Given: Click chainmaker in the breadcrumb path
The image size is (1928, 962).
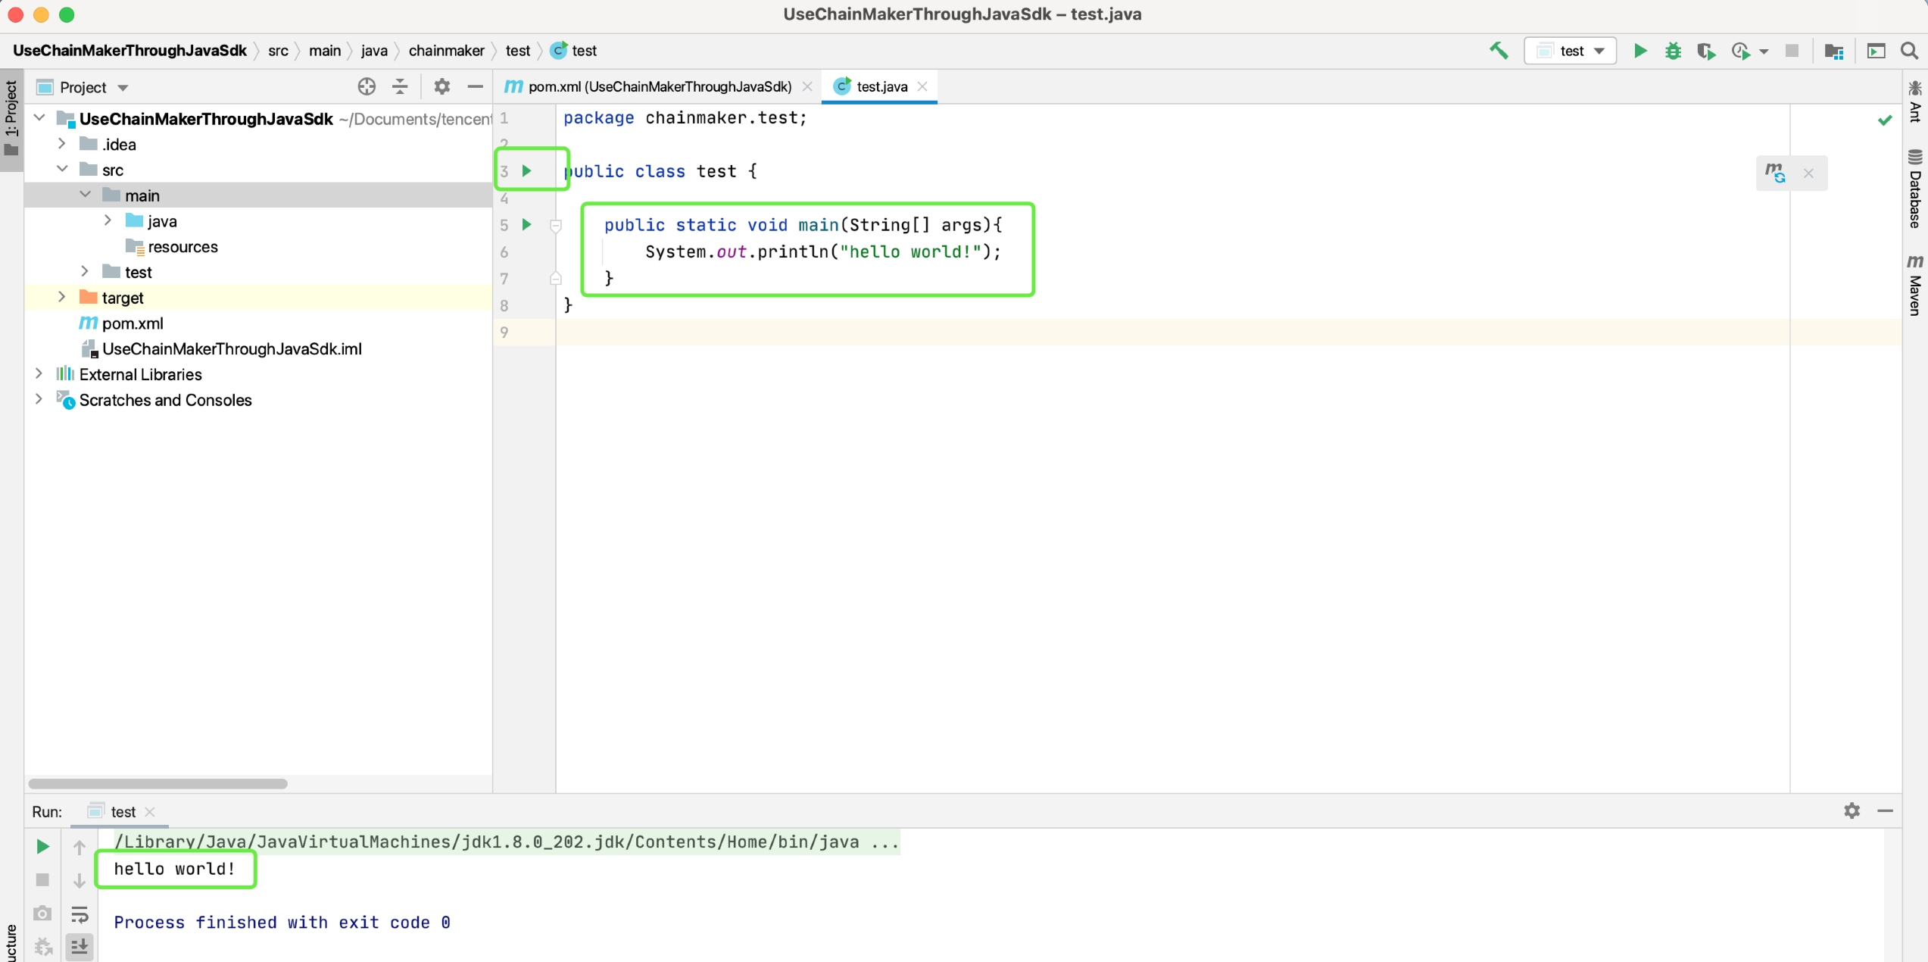Looking at the screenshot, I should 446,51.
